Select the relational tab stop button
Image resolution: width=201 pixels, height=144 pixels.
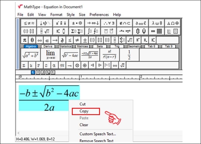coord(48,73)
